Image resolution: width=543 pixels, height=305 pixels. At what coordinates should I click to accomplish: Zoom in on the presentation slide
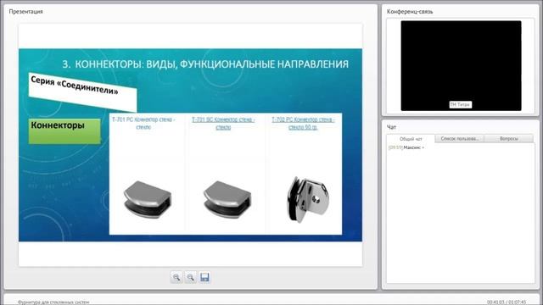pos(176,277)
